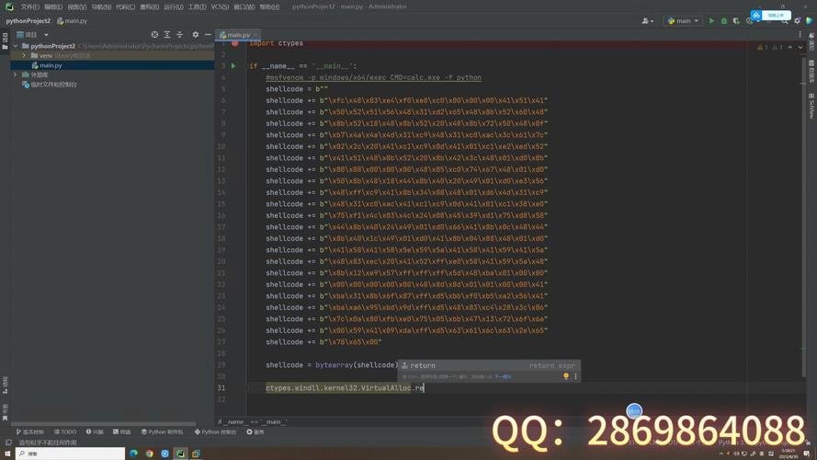Select scratches and consoles tree item
This screenshot has width=817, height=460.
53,85
